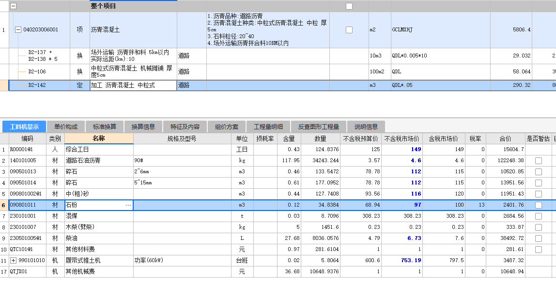Viewport: 556px width, 294px height.
Task: Click expression GCLMXHJ in 沥青混凝土 row
Action: 440,29
